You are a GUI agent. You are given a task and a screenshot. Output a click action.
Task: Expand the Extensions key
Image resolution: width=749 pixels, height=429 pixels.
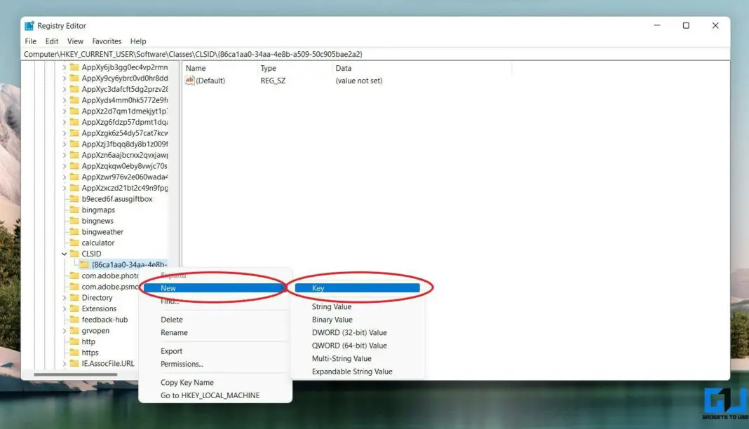click(65, 308)
